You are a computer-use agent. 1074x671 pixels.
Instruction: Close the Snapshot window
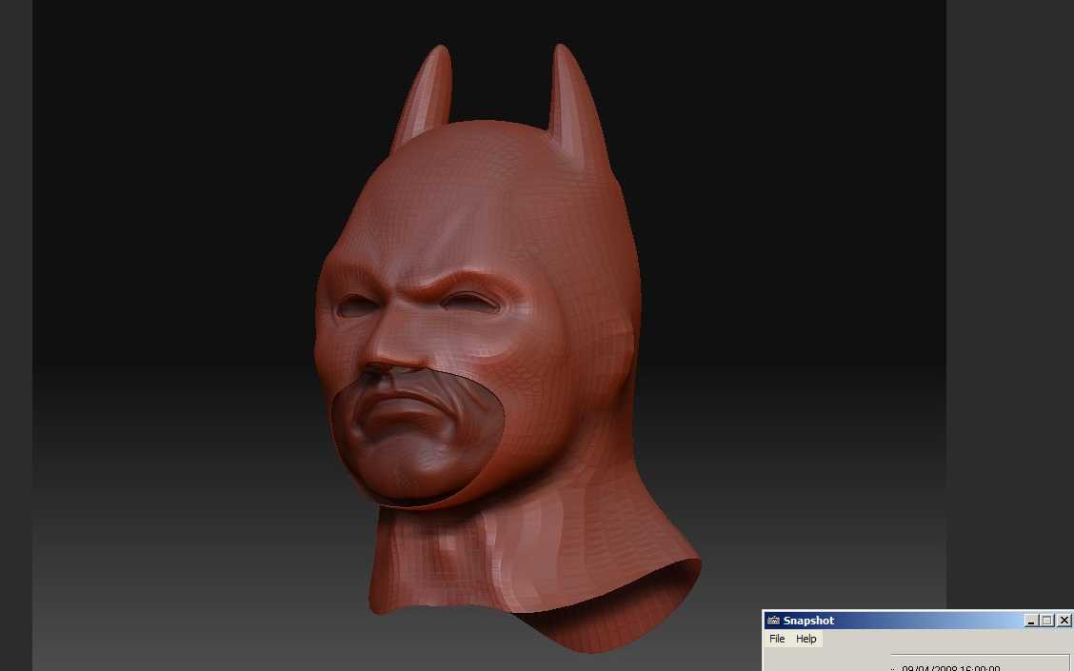point(1064,621)
